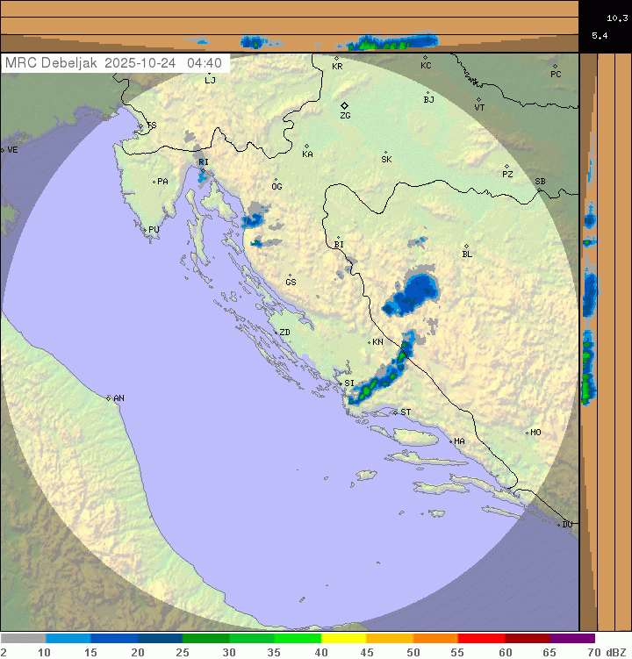Select the BL Banja Luka marker

tap(466, 247)
